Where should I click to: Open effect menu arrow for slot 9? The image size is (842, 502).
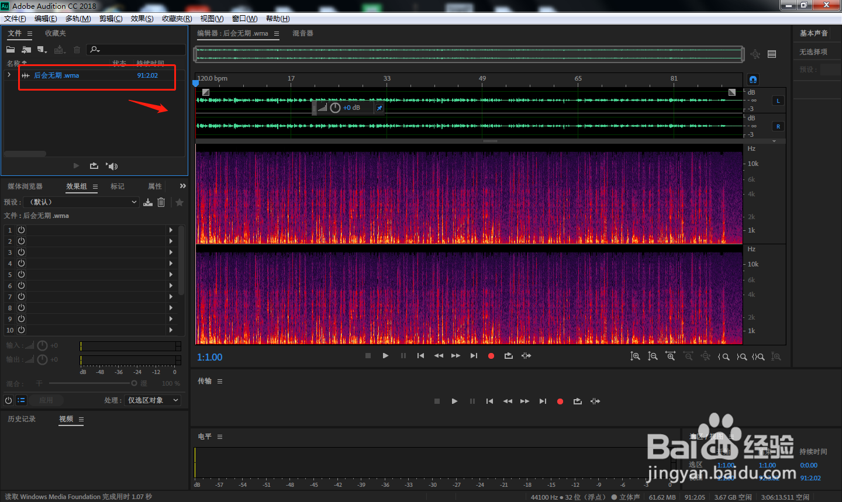pyautogui.click(x=171, y=319)
